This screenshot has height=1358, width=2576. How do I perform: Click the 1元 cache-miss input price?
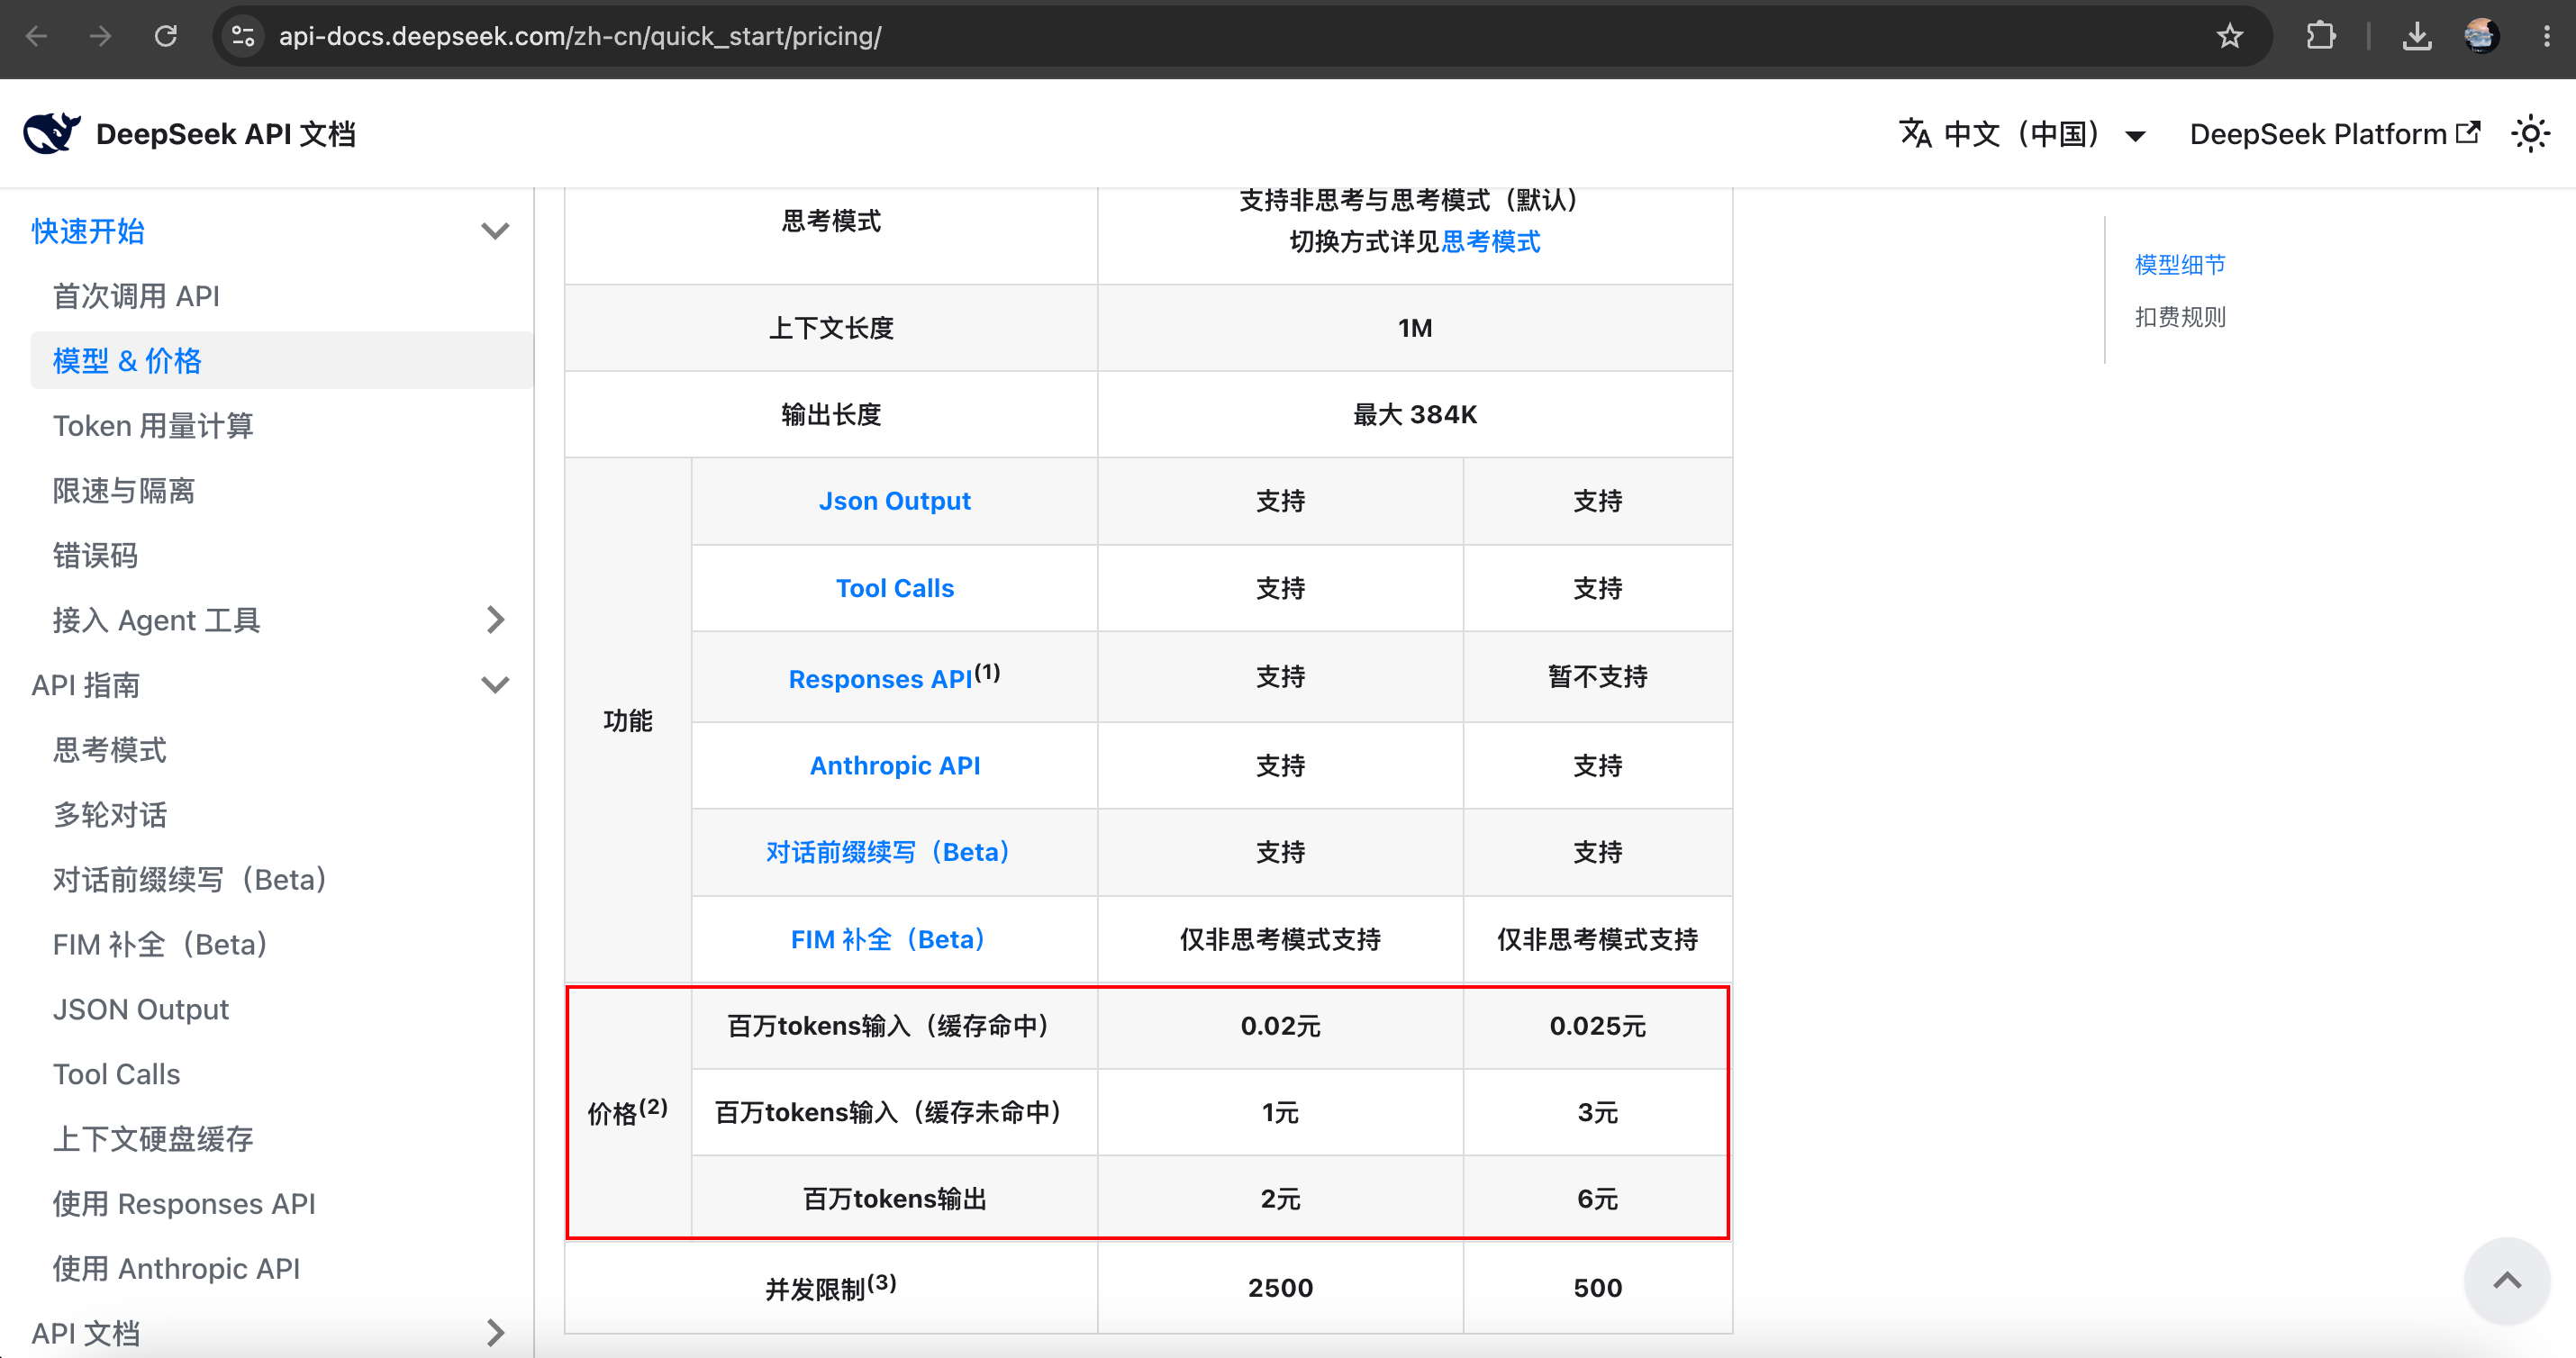(1281, 1113)
